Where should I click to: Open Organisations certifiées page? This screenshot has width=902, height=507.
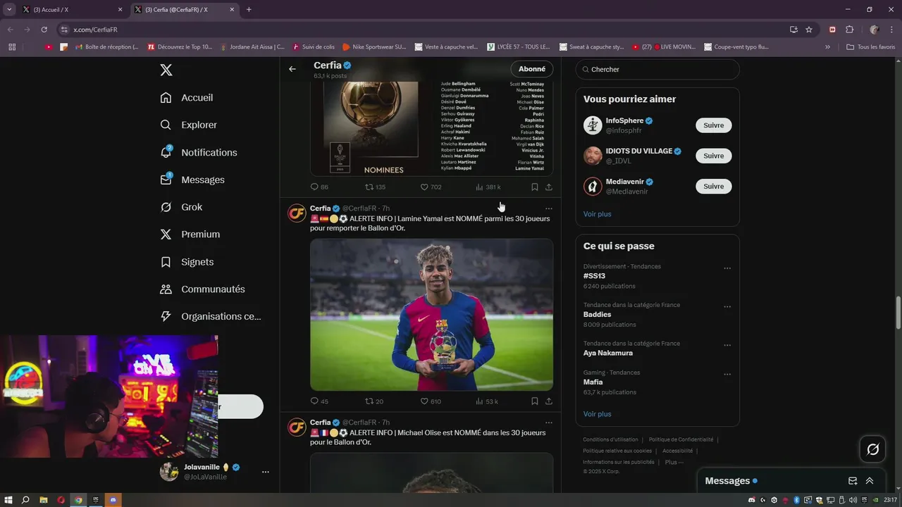click(x=211, y=316)
